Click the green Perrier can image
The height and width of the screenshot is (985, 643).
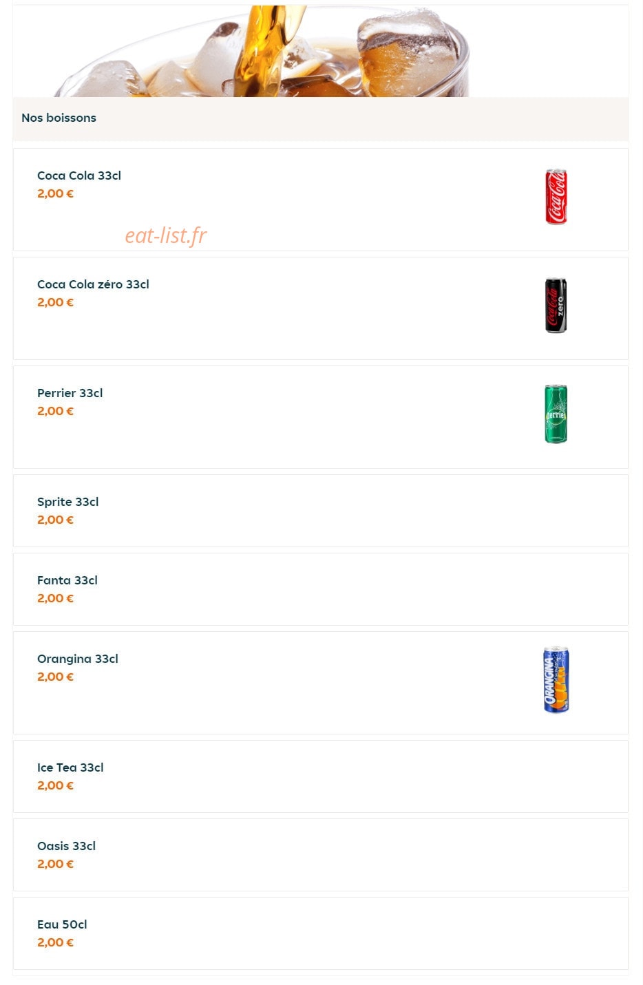556,414
